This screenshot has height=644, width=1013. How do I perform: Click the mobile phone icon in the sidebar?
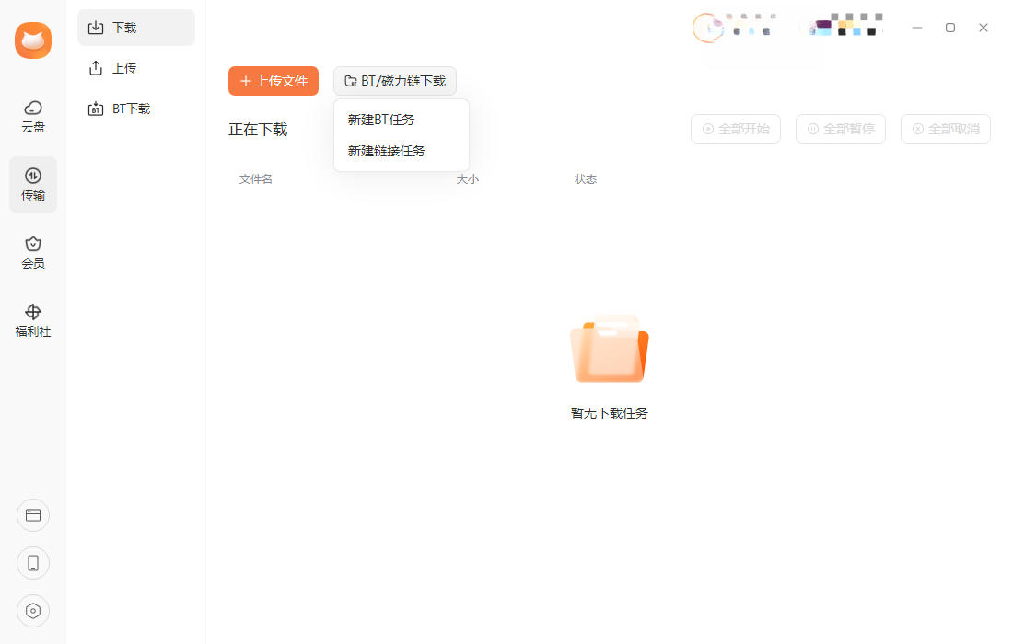[33, 563]
